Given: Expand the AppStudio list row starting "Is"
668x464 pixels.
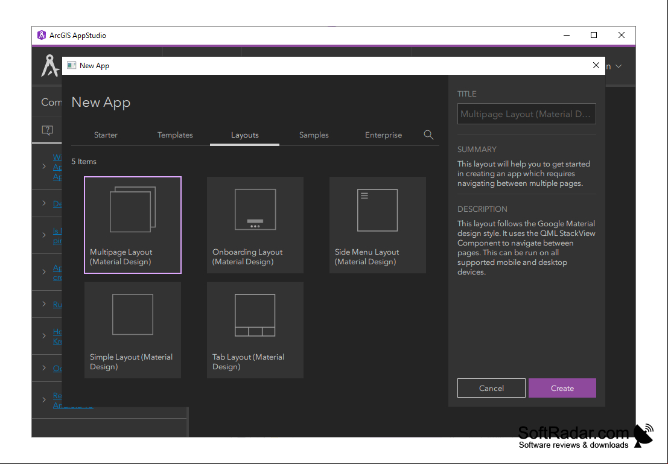Looking at the screenshot, I should [x=44, y=235].
